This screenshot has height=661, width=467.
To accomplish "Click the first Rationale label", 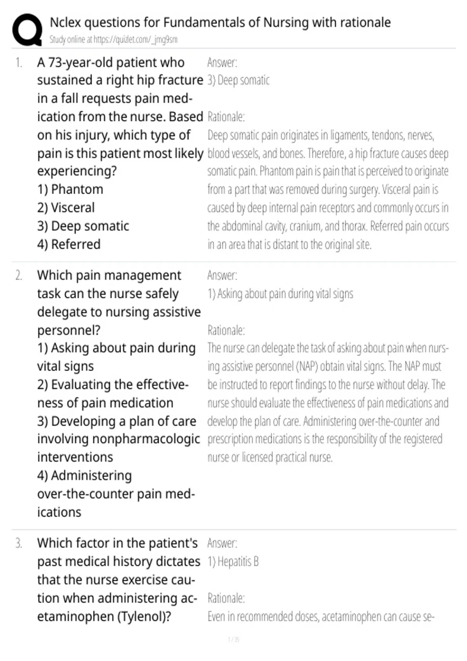I will point(226,117).
